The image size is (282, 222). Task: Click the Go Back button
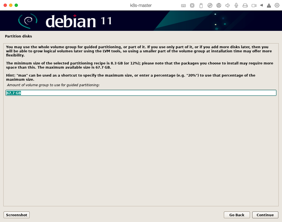(237, 215)
